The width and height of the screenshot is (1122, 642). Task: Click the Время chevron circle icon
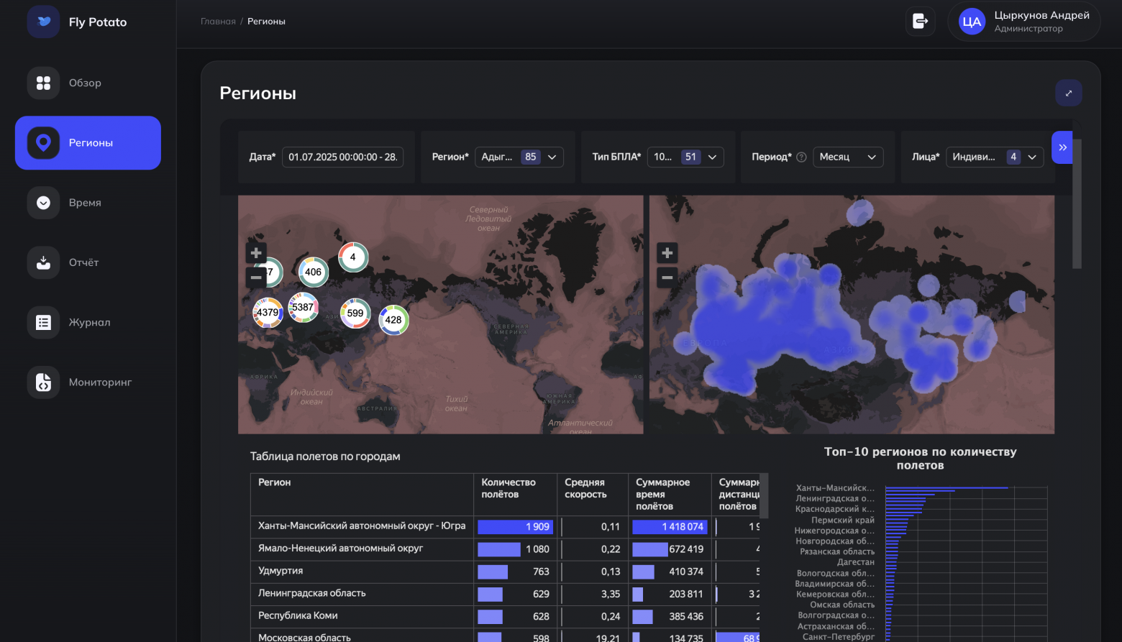point(43,203)
